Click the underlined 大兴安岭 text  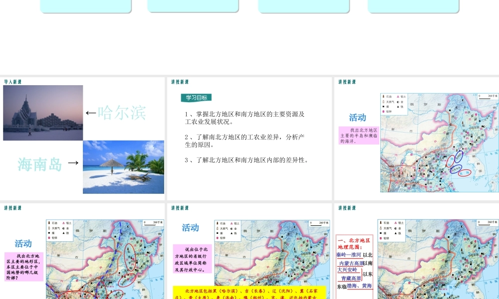coord(347,270)
